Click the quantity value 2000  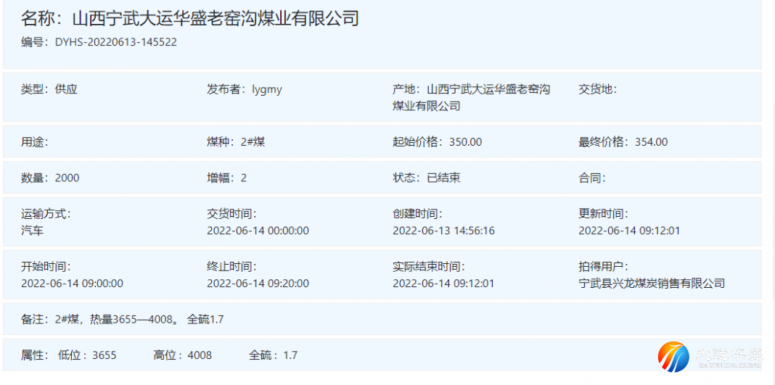67,178
